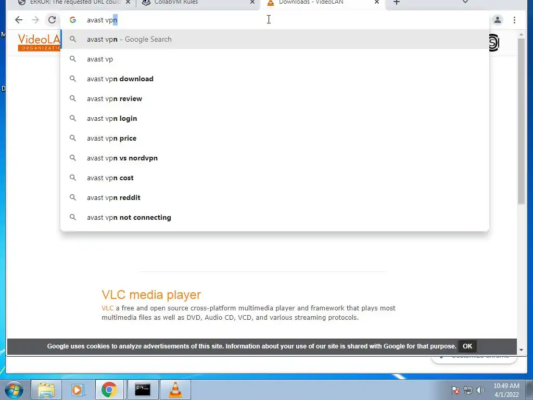Image resolution: width=533 pixels, height=400 pixels.
Task: Open the Command Prompt taskbar icon
Action: (143, 390)
